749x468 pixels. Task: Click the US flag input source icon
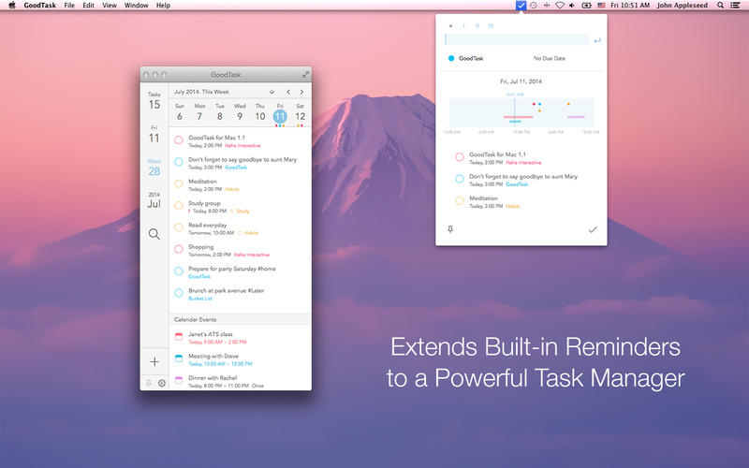pos(601,6)
